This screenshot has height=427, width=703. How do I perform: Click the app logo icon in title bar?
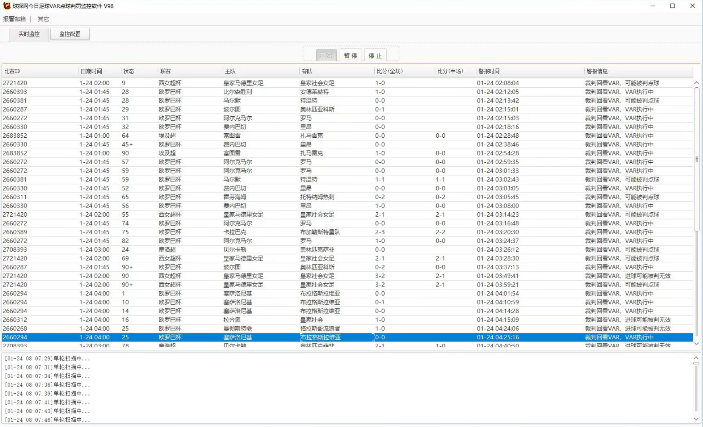tap(7, 6)
